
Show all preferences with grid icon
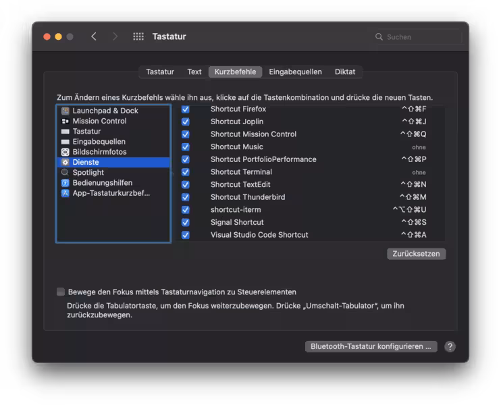[x=138, y=36]
